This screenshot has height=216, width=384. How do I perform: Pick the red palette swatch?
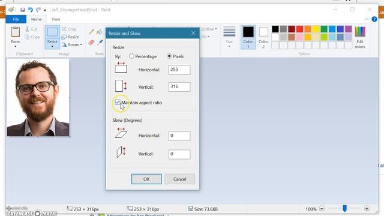tap(299, 29)
